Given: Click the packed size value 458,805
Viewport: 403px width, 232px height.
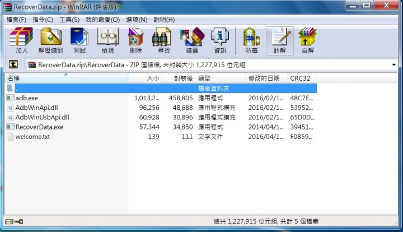Looking at the screenshot, I should [181, 98].
